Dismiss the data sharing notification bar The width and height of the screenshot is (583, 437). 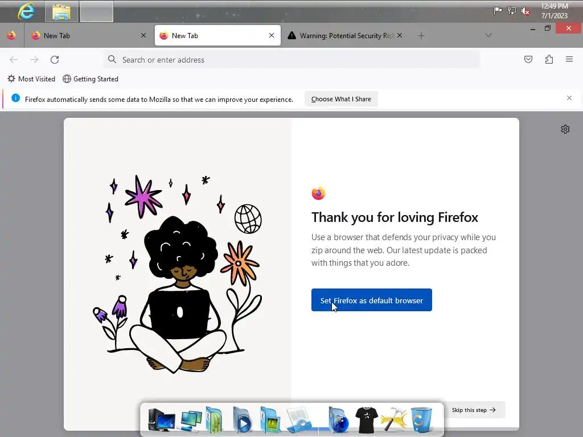coord(569,98)
